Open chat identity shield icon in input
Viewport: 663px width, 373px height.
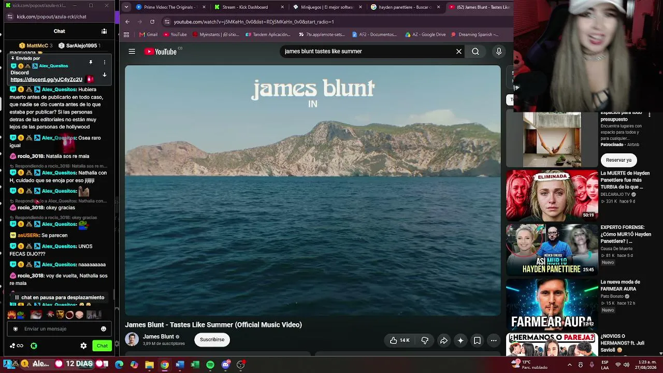coord(16,328)
